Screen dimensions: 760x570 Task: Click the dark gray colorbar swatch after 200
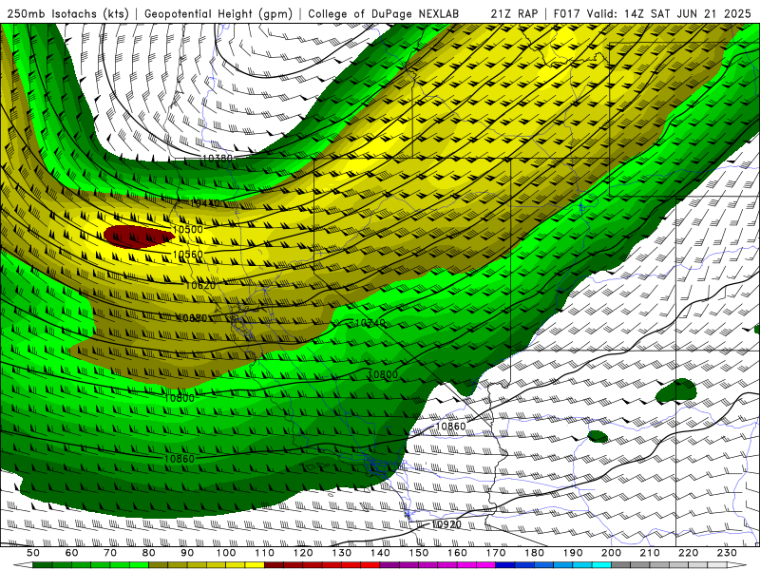tap(621, 565)
